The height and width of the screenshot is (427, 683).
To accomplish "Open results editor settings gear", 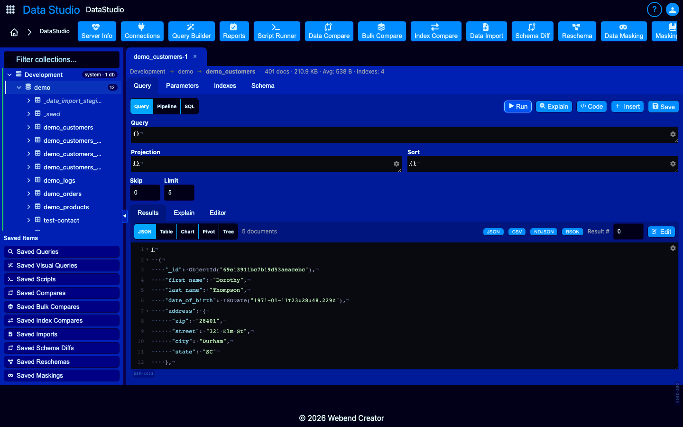I will (x=673, y=248).
